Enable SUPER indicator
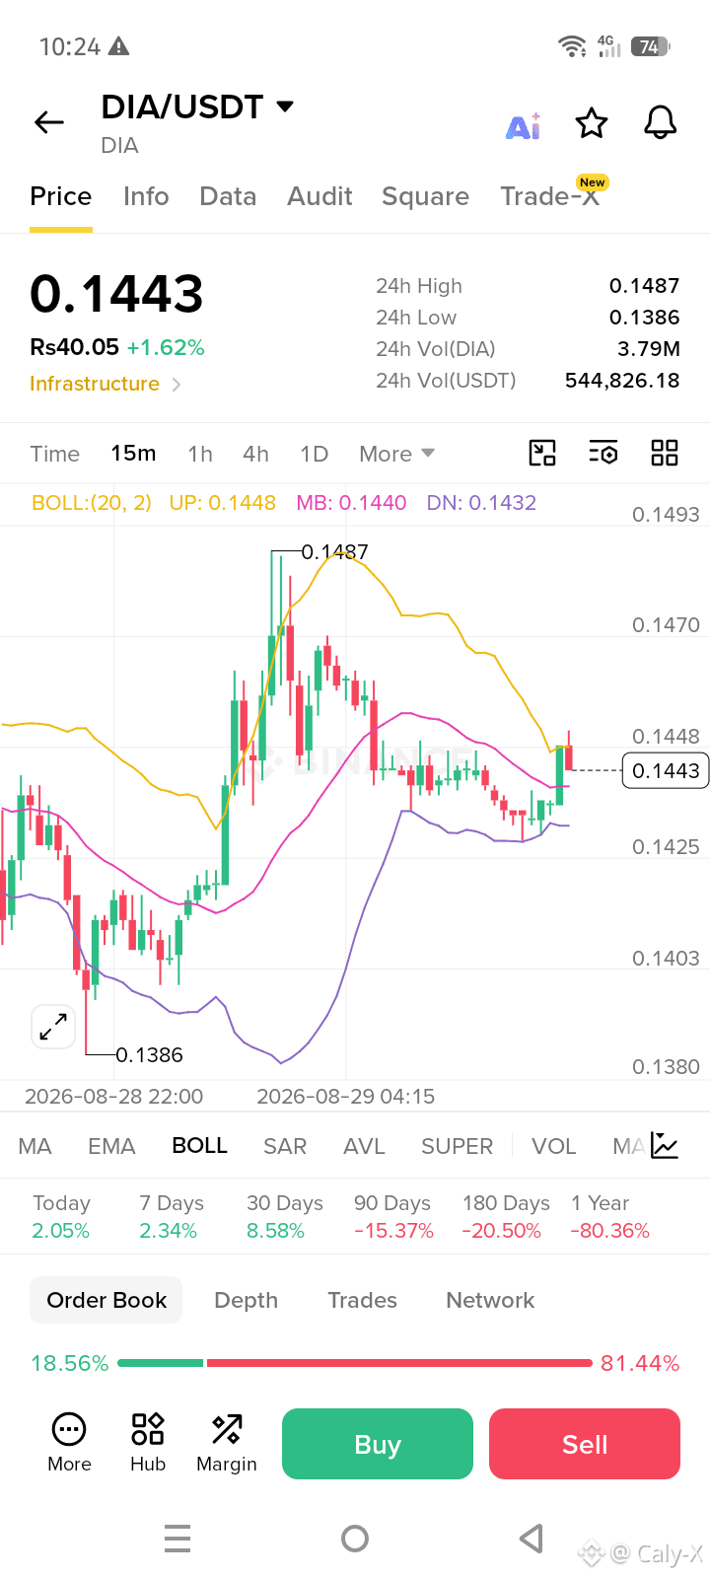This screenshot has width=710, height=1578. pyautogui.click(x=457, y=1146)
